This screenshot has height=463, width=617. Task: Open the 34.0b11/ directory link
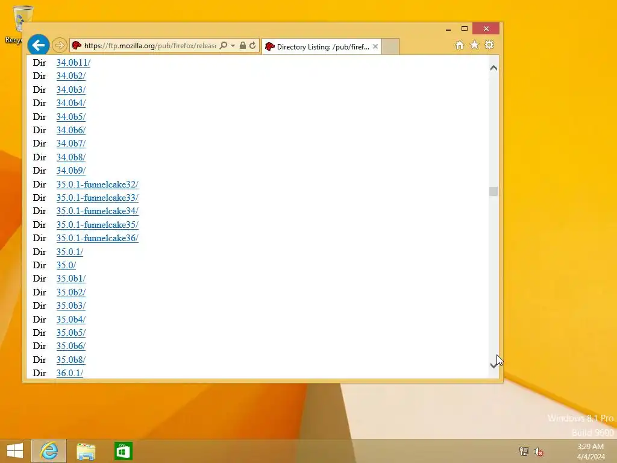pos(73,63)
